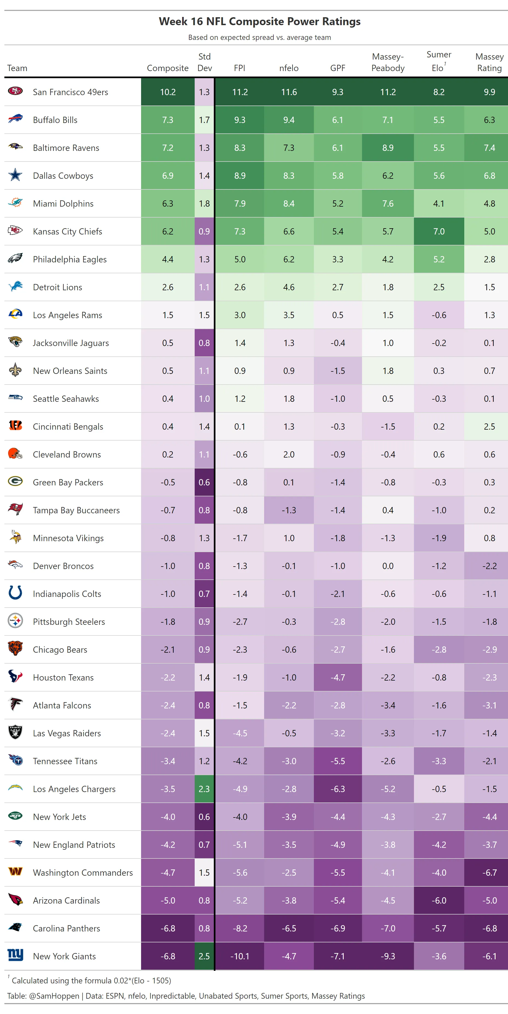Select the Indianapolis Colts horseshoe logo
The width and height of the screenshot is (508, 1014).
tap(15, 593)
